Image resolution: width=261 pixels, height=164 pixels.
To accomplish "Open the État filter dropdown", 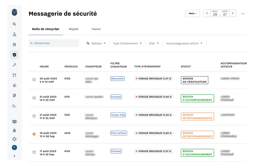I will (154, 43).
